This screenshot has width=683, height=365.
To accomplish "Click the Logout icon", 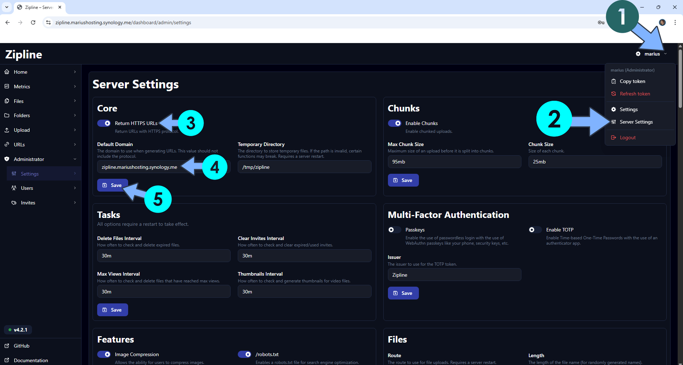I will click(614, 137).
